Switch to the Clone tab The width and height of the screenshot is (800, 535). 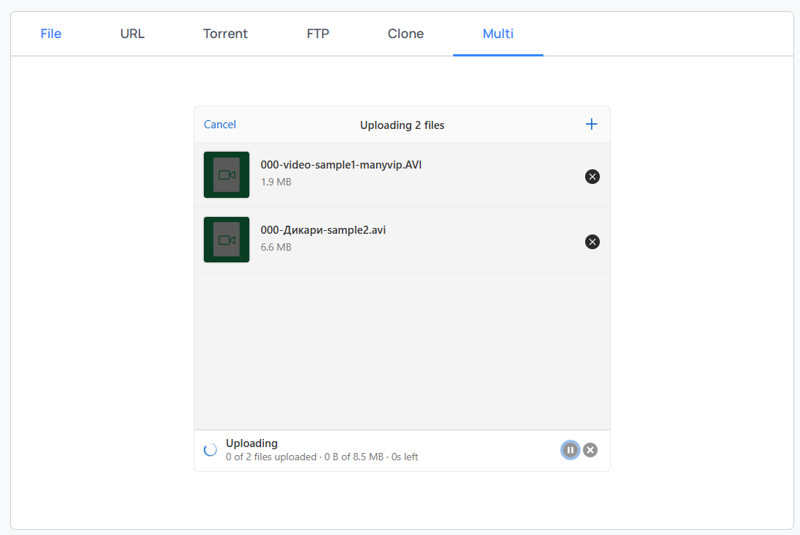pyautogui.click(x=405, y=33)
